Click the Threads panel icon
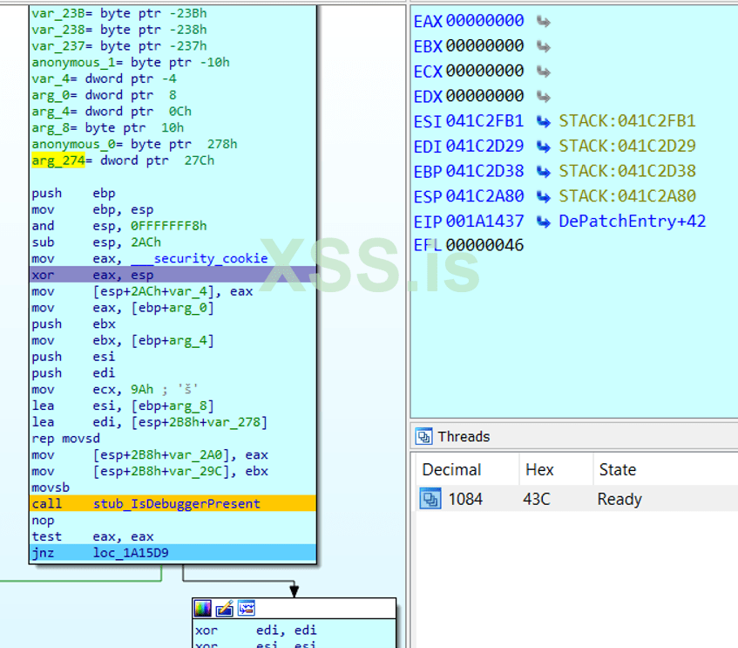The image size is (738, 648). tap(423, 436)
